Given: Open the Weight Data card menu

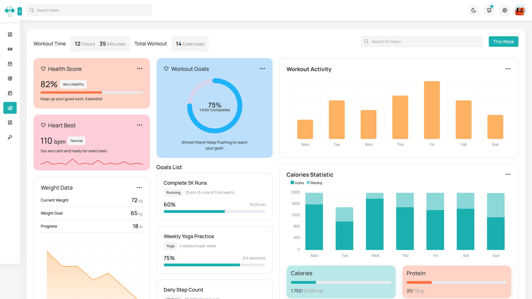Looking at the screenshot, I should coord(140,187).
